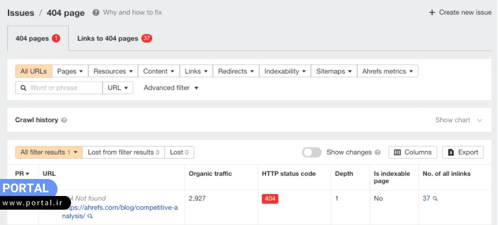The width and height of the screenshot is (498, 225).
Task: Select the All URLs filter
Action: coord(34,71)
